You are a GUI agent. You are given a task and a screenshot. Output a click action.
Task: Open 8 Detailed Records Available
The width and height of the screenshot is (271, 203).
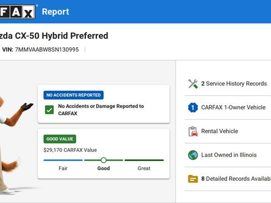[228, 179]
